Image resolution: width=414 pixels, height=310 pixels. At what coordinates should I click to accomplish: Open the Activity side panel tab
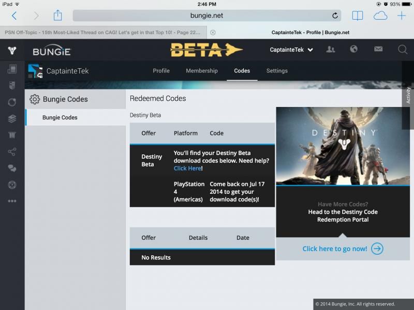[x=408, y=95]
